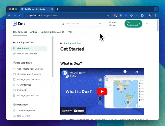
Task: View site information icon in address bar
Action: (26, 15)
